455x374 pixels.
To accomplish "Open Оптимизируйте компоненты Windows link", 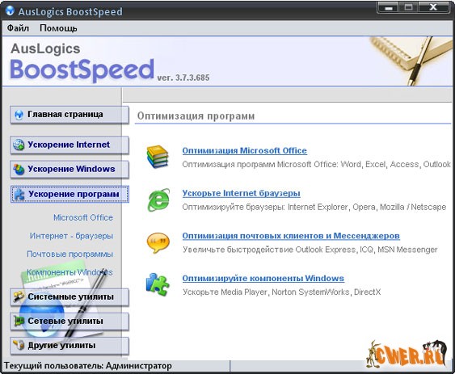I will [x=263, y=278].
